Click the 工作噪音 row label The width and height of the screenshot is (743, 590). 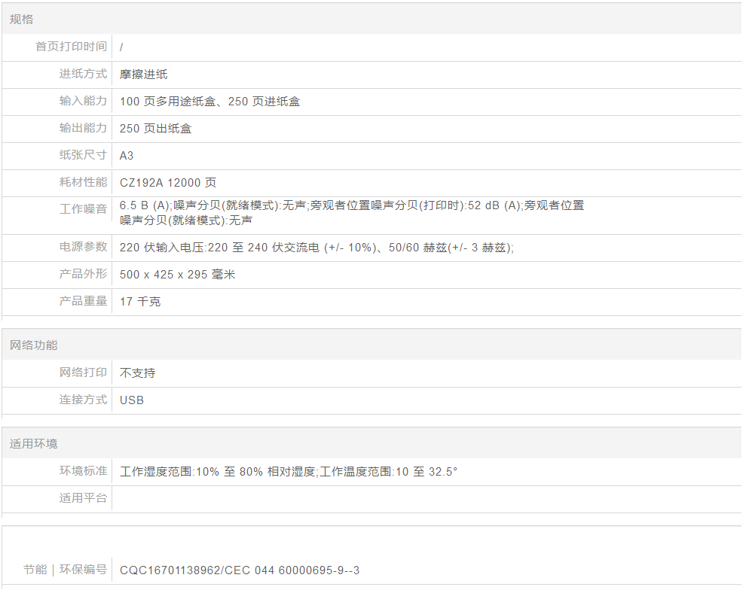pos(84,209)
